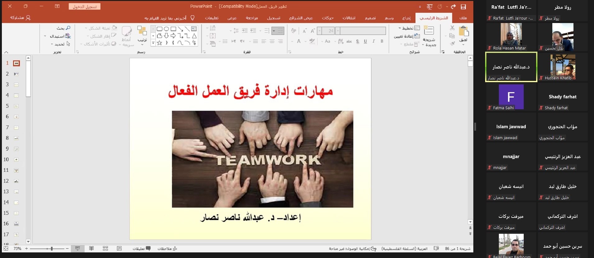Click fit slide to window icon
The width and height of the screenshot is (594, 258).
point(6,248)
